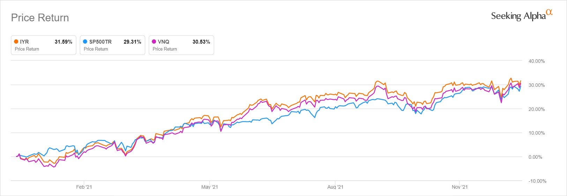Select the IYR 31.59% return value
This screenshot has height=196, width=567.
[x=64, y=42]
